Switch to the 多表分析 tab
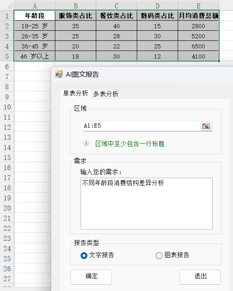The width and height of the screenshot is (233, 291). pos(106,94)
